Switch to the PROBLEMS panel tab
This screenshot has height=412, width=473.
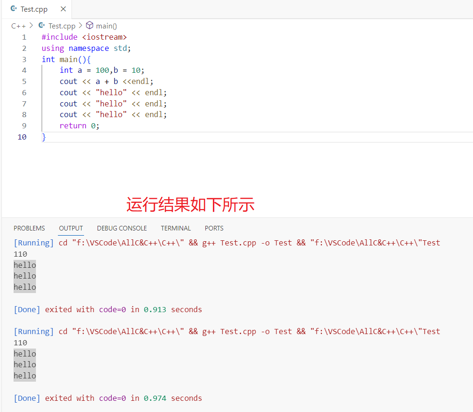tap(29, 228)
